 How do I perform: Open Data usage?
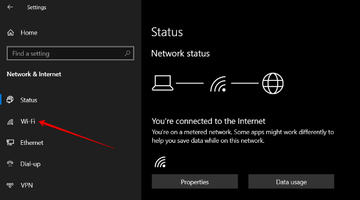tap(291, 181)
